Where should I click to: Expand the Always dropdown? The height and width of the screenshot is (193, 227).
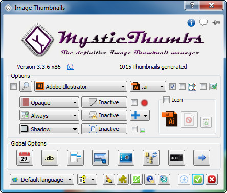pos(49,115)
